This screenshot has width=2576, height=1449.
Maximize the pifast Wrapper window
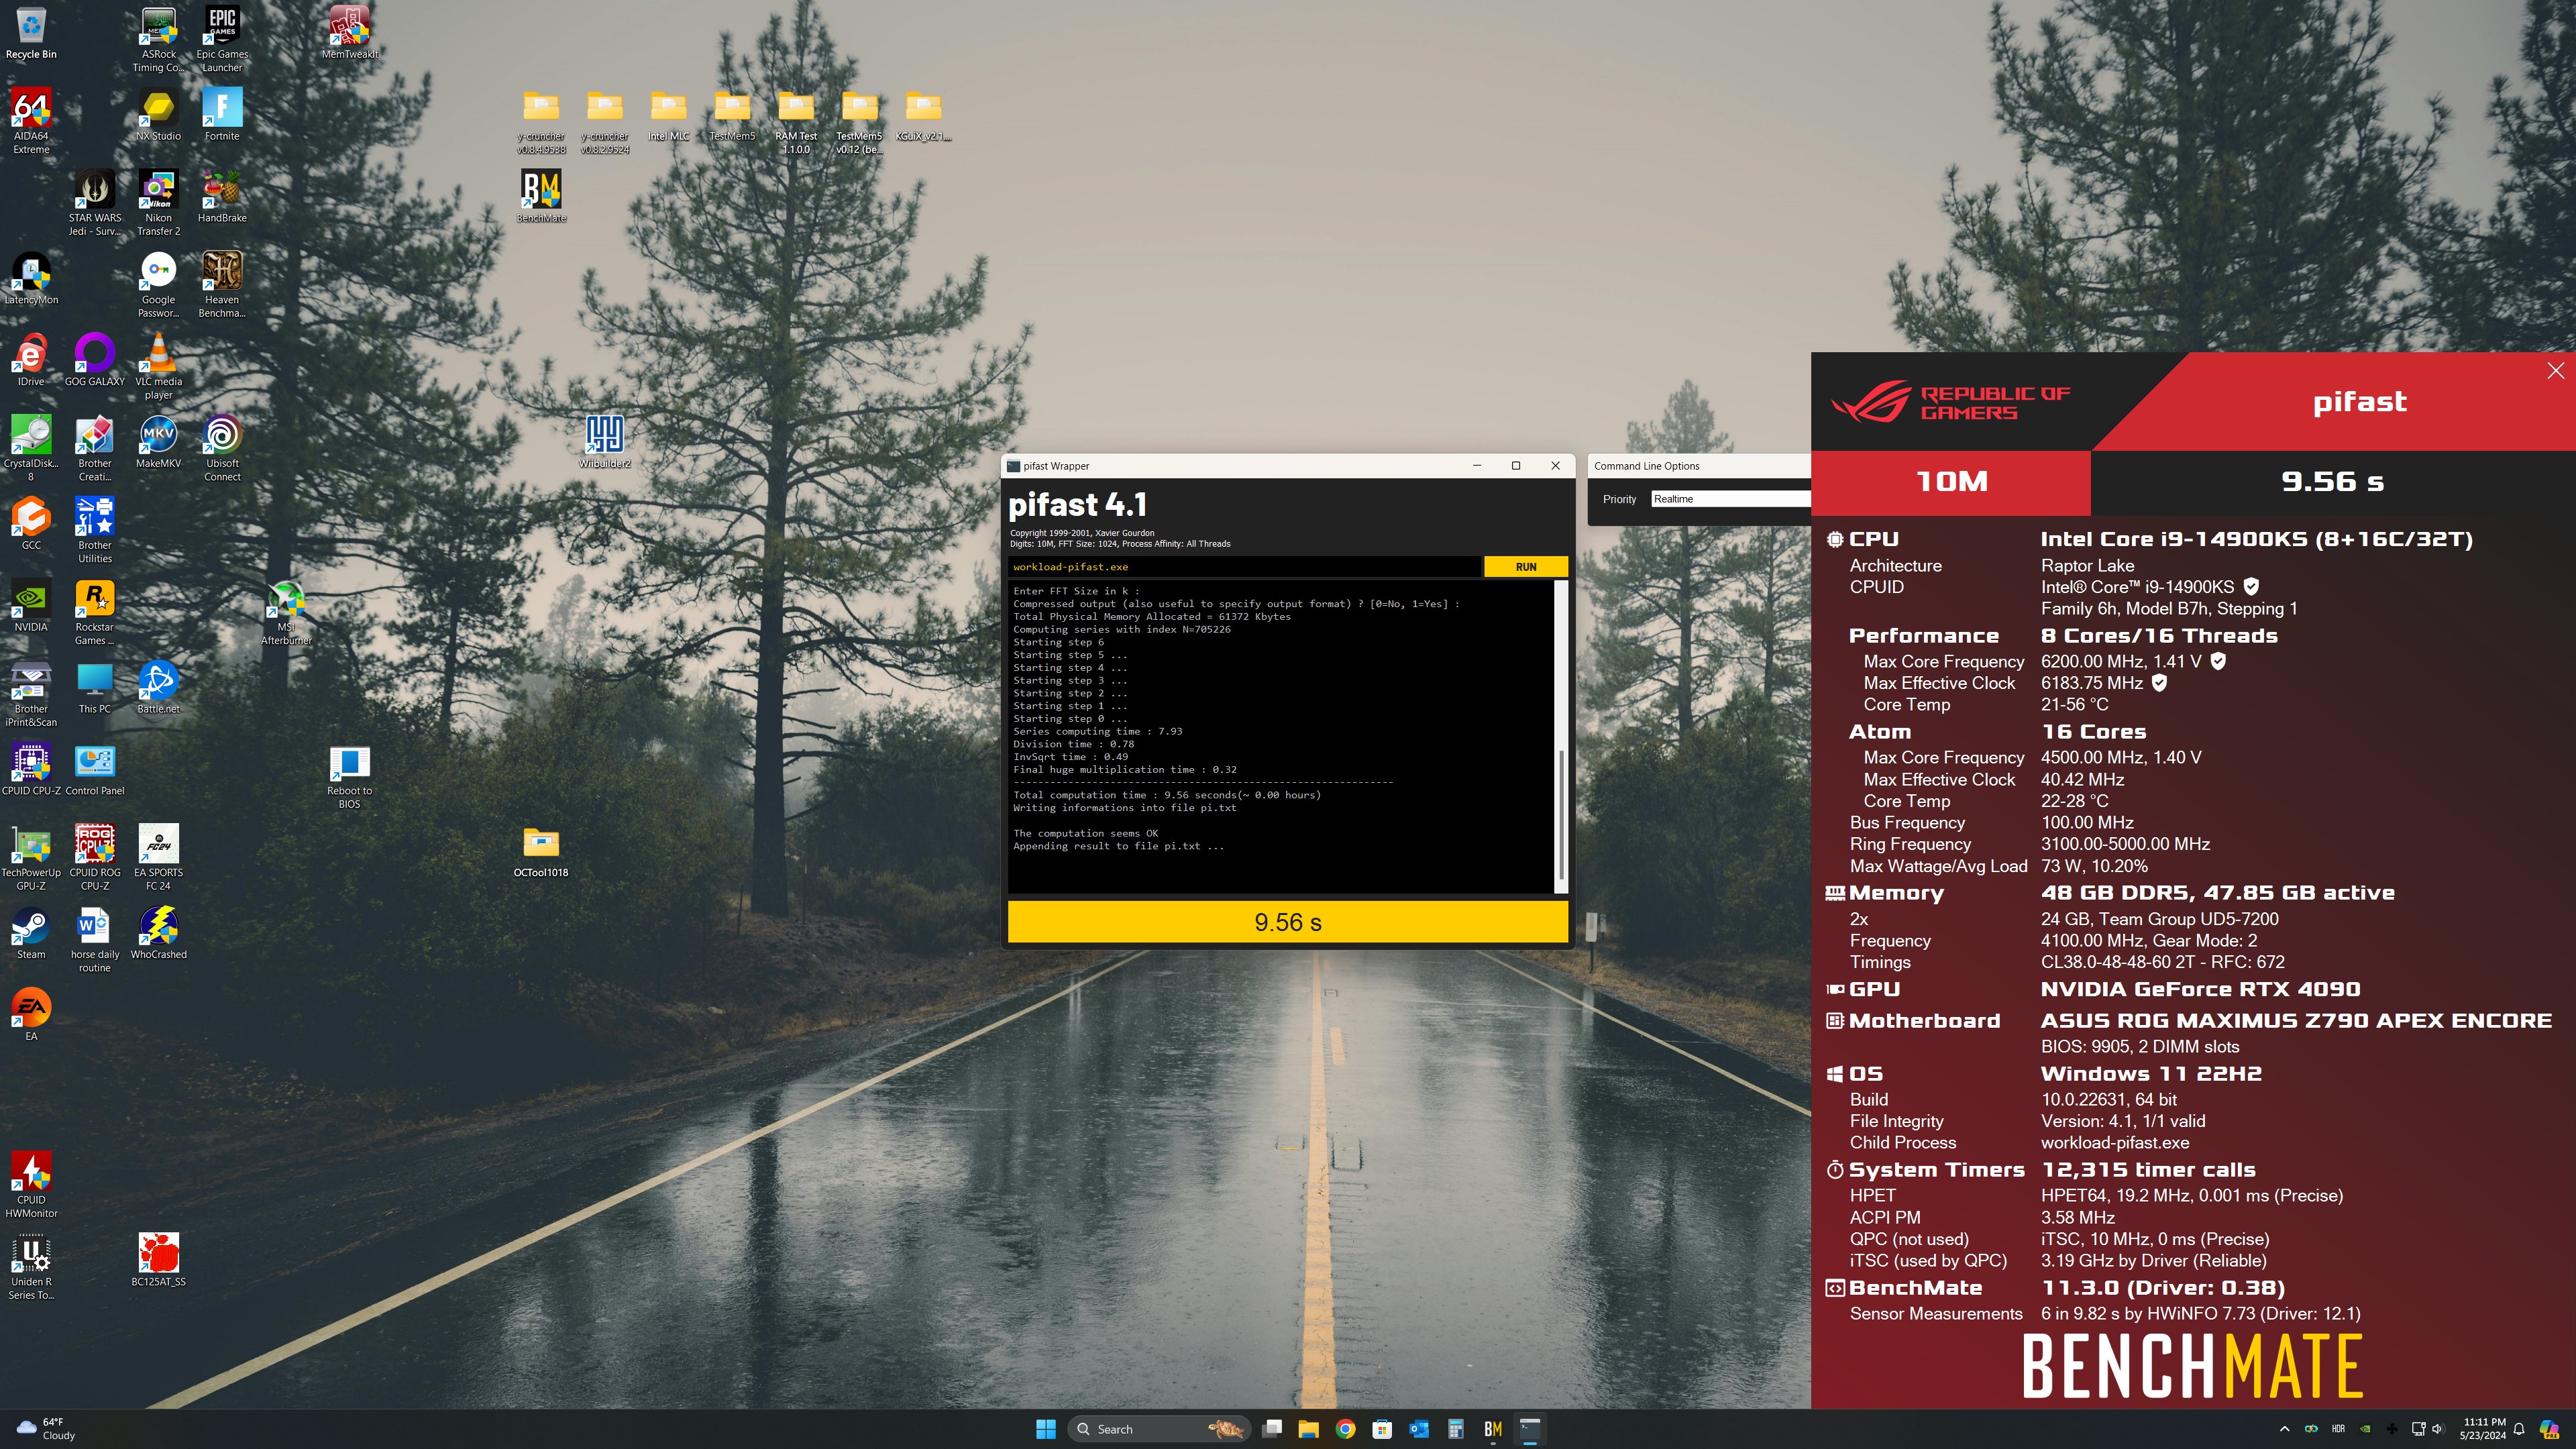pyautogui.click(x=1515, y=466)
